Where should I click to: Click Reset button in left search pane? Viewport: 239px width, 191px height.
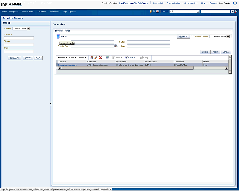pyautogui.click(x=38, y=58)
